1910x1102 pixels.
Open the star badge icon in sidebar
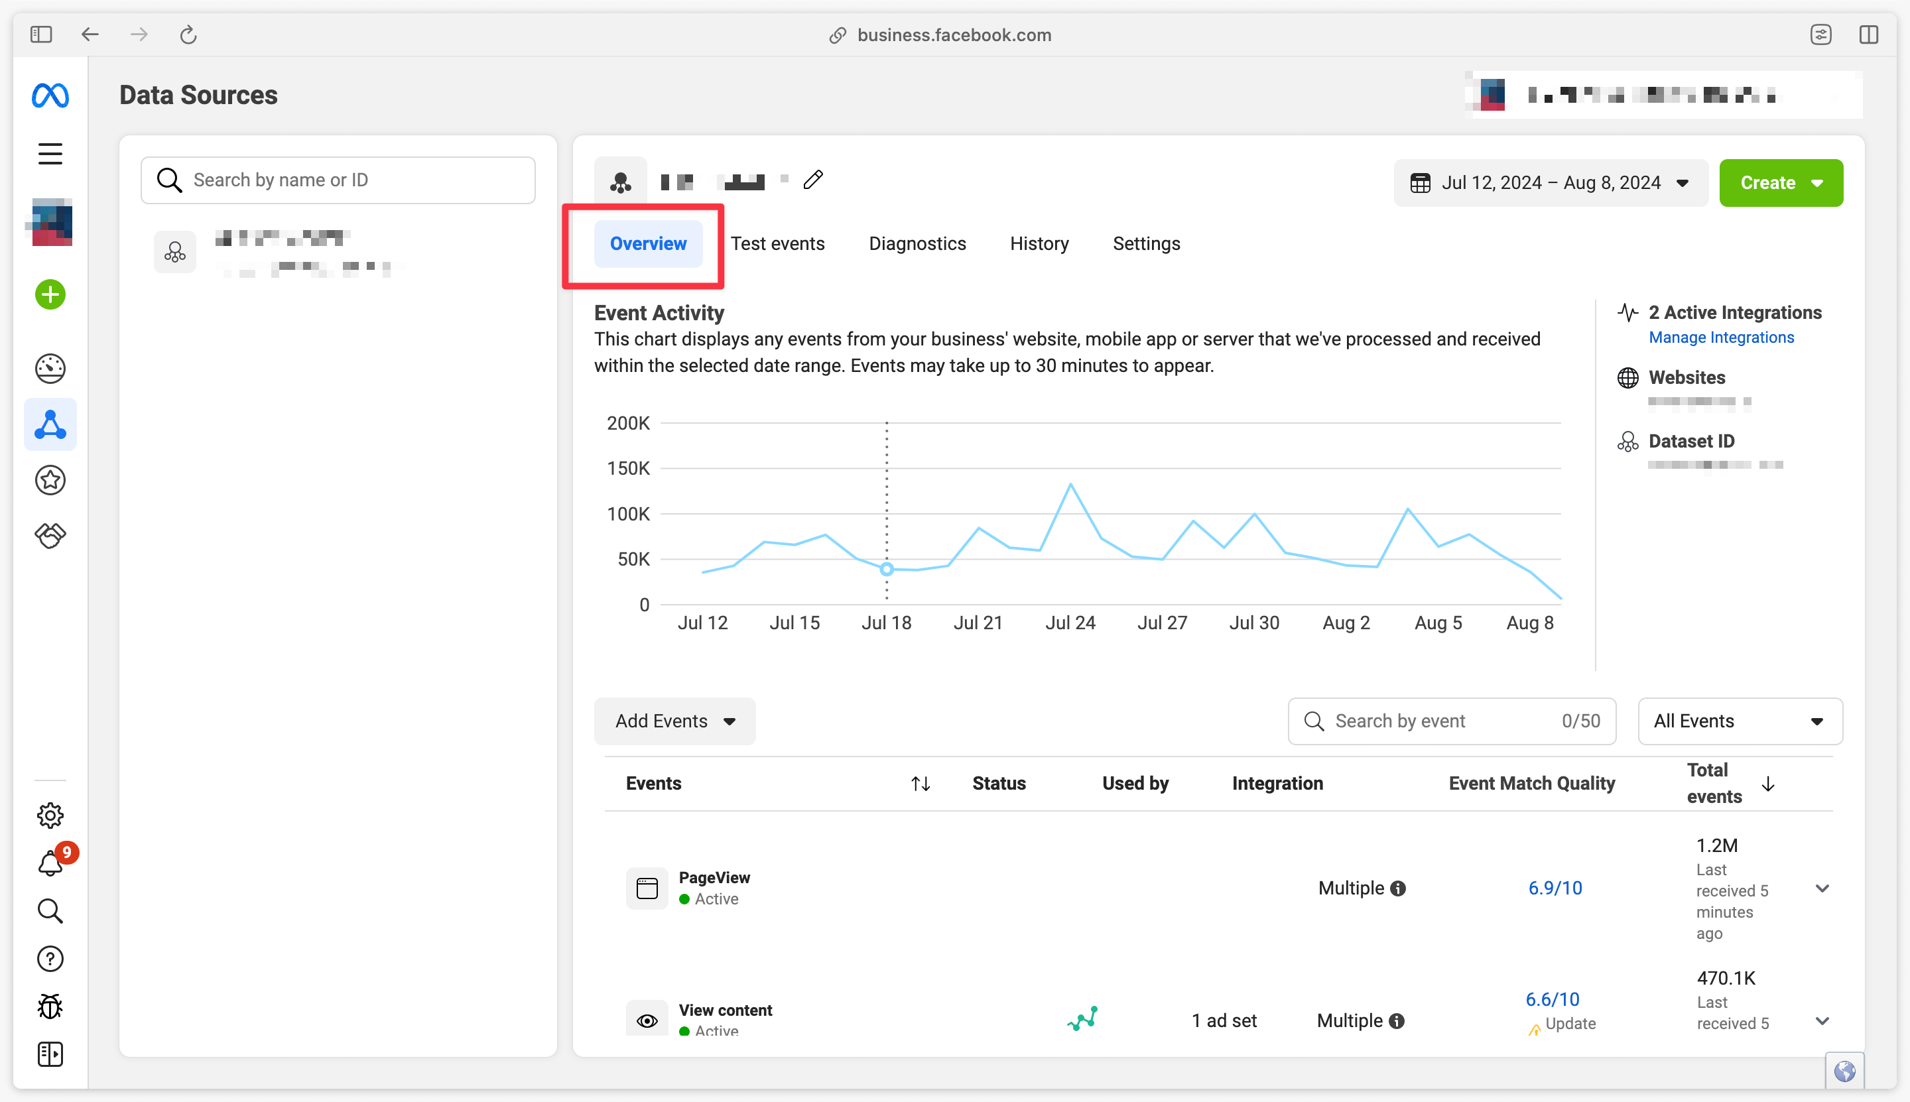[50, 480]
